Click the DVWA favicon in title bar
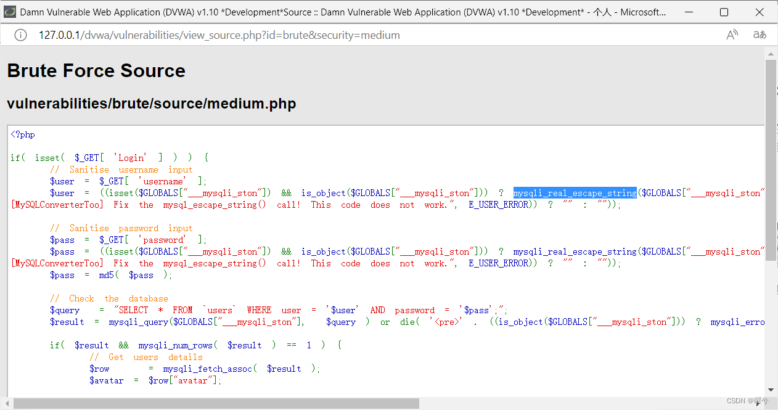This screenshot has height=410, width=778. (x=10, y=12)
